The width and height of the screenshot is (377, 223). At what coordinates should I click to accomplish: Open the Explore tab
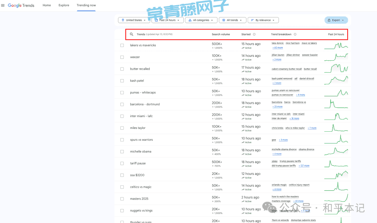64,5
